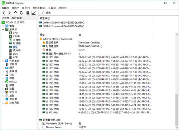Toggle the Monolithic DRAM Device checkbox
179x130 pixels.
[x=44, y=123]
